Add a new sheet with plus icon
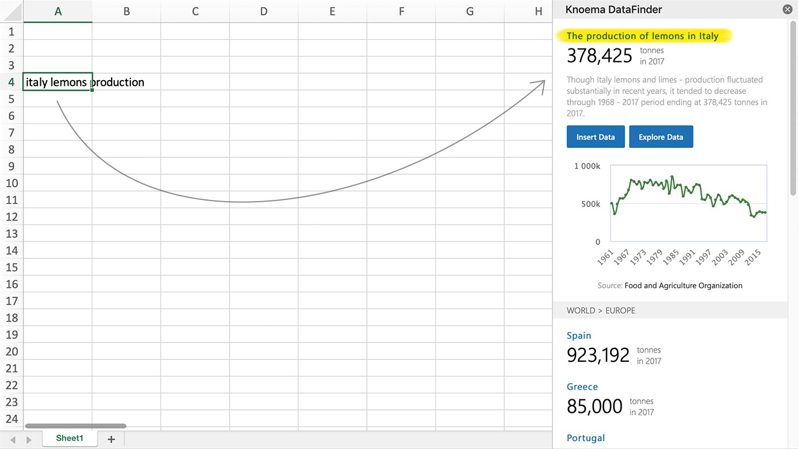 pyautogui.click(x=111, y=439)
